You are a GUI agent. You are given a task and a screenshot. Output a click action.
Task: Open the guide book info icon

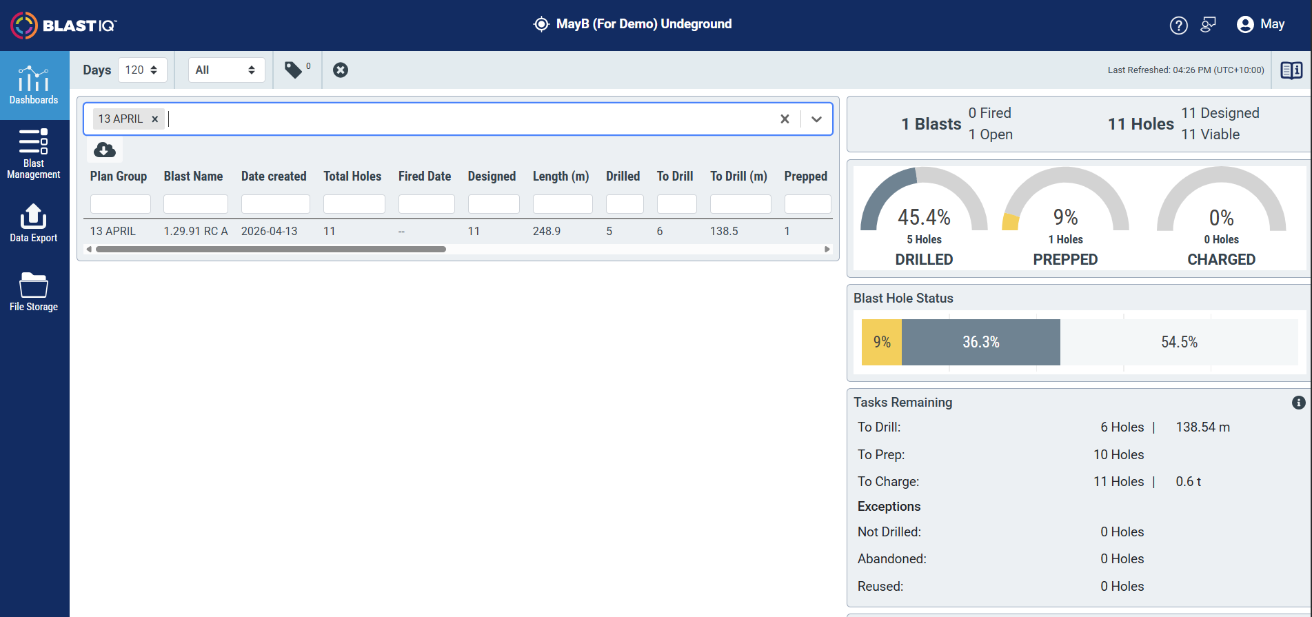pos(1291,70)
